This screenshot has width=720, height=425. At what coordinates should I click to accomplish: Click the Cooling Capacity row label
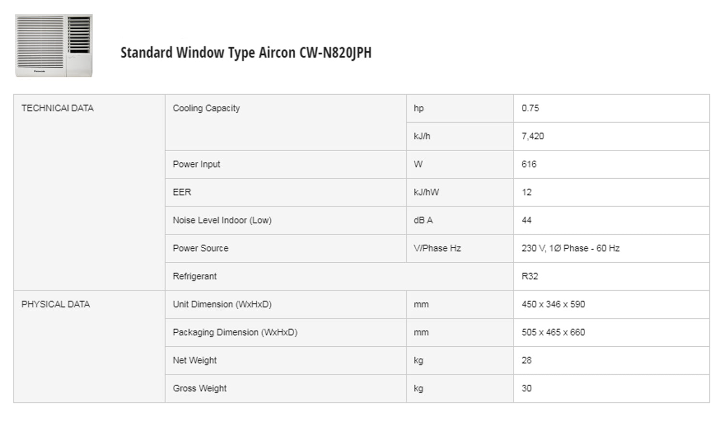206,108
